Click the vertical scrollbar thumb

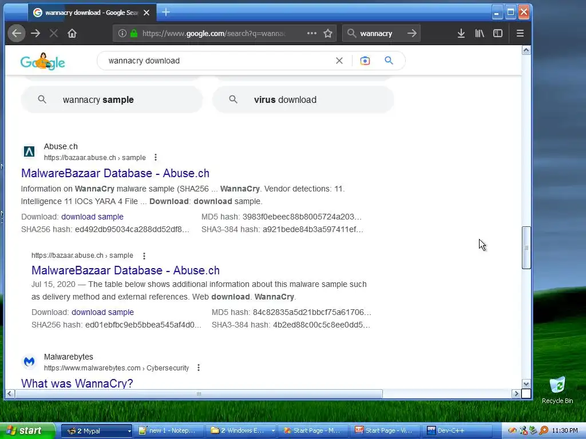click(x=526, y=248)
